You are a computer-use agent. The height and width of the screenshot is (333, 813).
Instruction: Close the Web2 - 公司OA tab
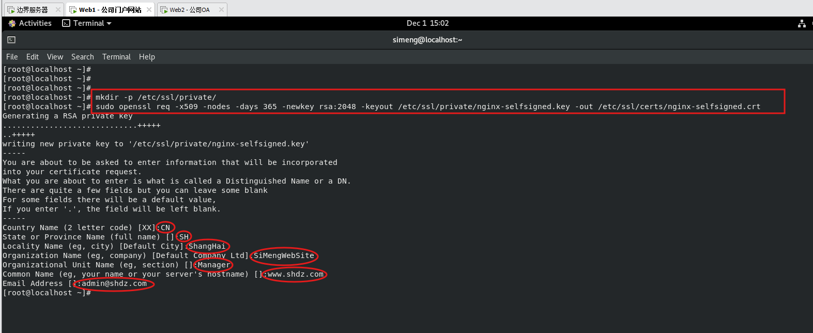pos(221,10)
